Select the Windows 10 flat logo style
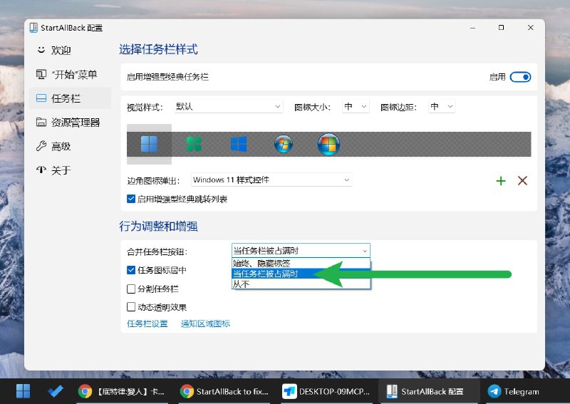The image size is (570, 404). tap(239, 144)
